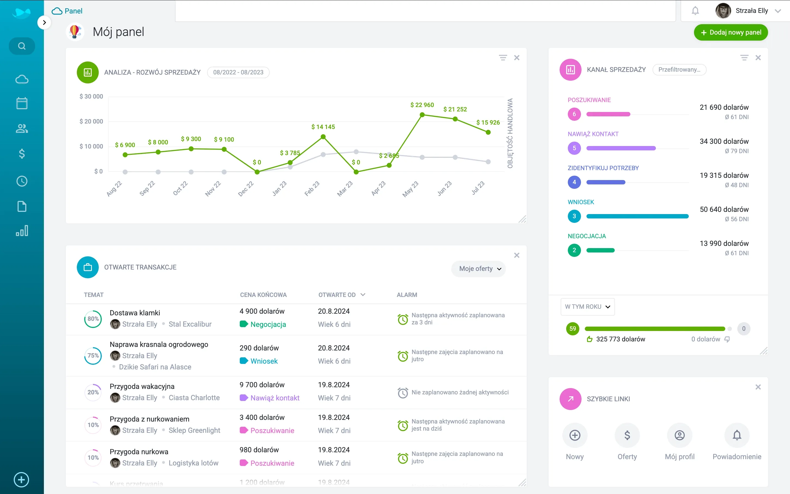Expand the Moje oferty dropdown
790x494 pixels.
pyautogui.click(x=478, y=269)
